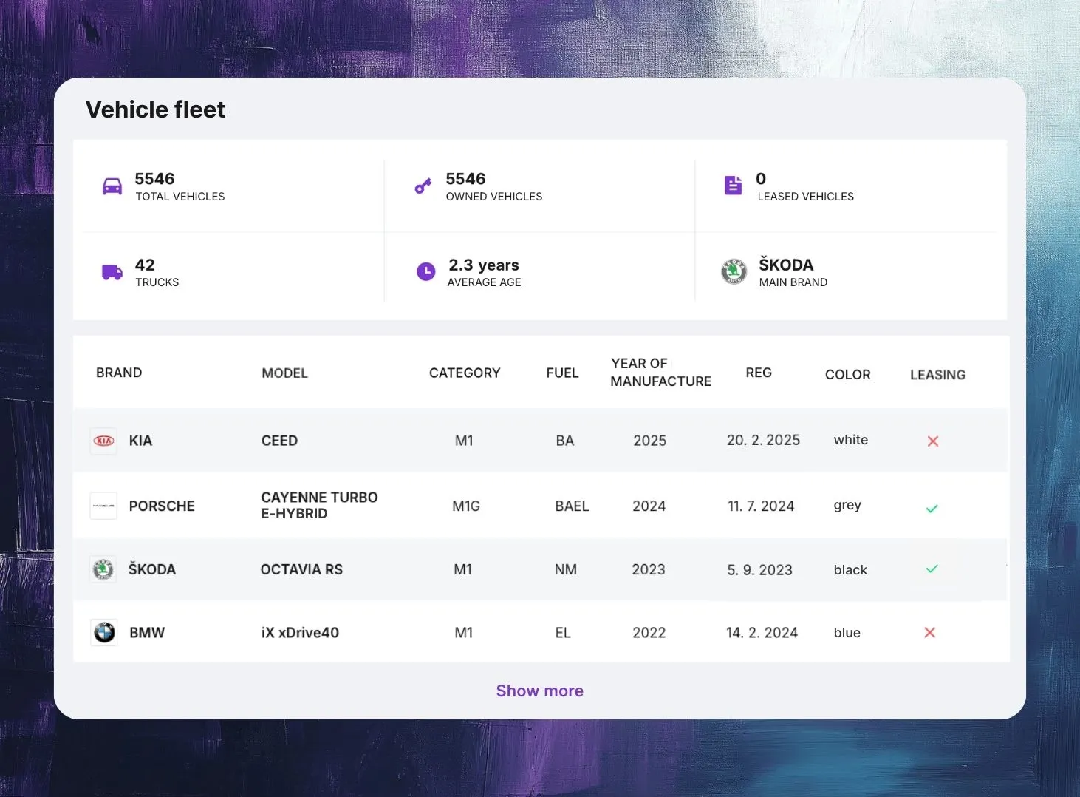
Task: Click the document icon for leased vehicles
Action: (733, 185)
